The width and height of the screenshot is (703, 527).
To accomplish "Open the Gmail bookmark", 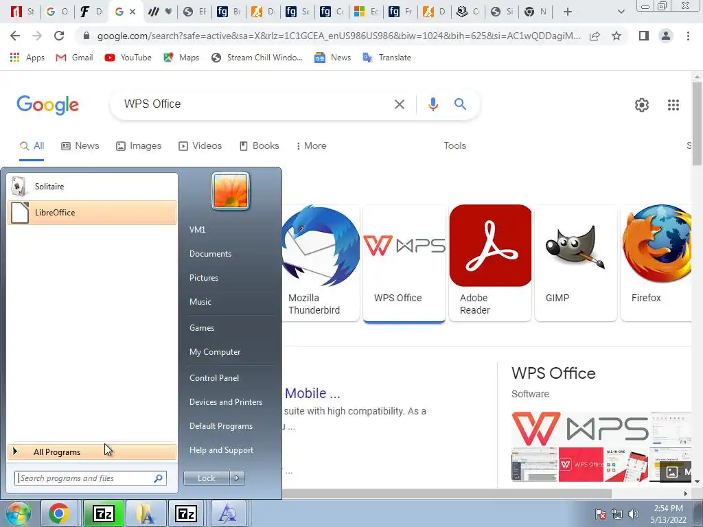I will click(74, 58).
